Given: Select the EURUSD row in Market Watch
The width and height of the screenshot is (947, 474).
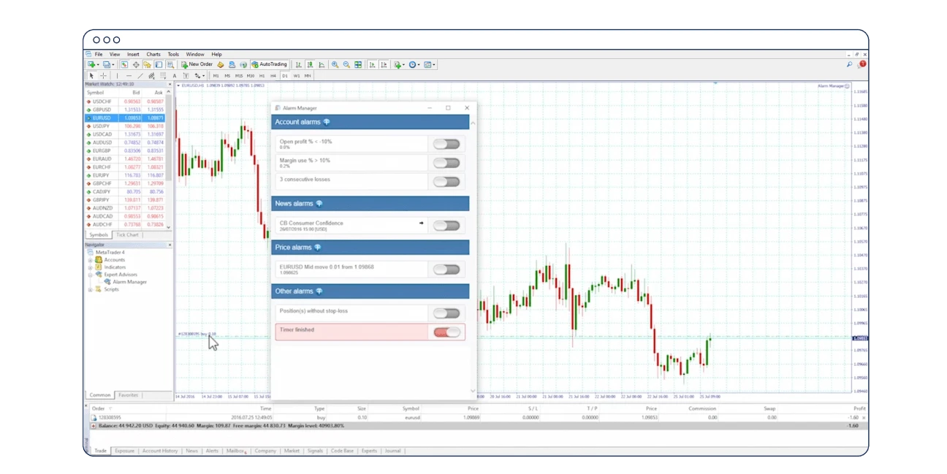Looking at the screenshot, I should click(x=125, y=118).
